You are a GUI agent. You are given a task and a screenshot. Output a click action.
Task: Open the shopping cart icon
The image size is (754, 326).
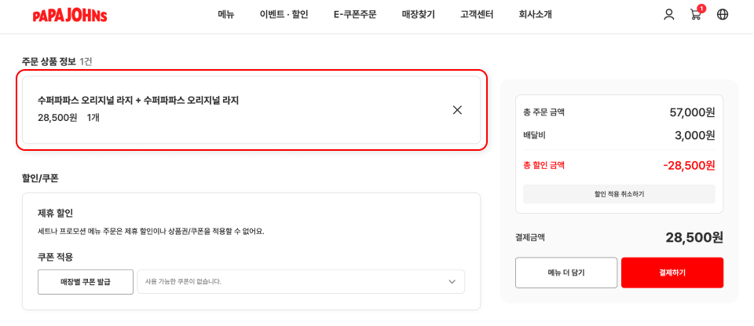[695, 15]
